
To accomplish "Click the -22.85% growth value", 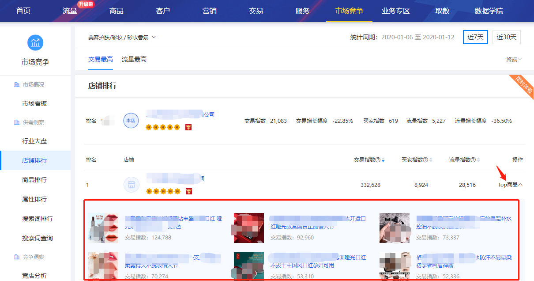I will (x=342, y=121).
